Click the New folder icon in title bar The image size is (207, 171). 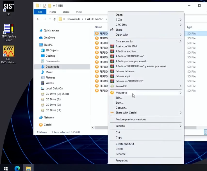tap(50, 6)
